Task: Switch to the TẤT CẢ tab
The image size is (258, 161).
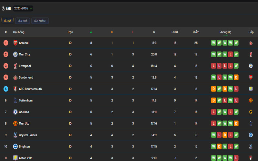Action: pyautogui.click(x=7, y=21)
